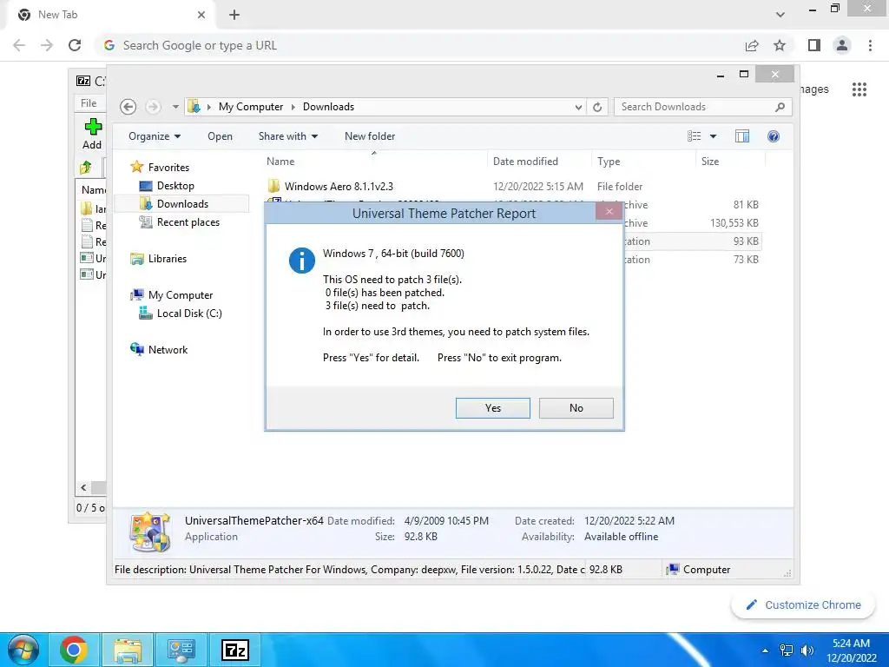Close the New Tab in Chrome
The width and height of the screenshot is (889, 667).
click(x=201, y=15)
